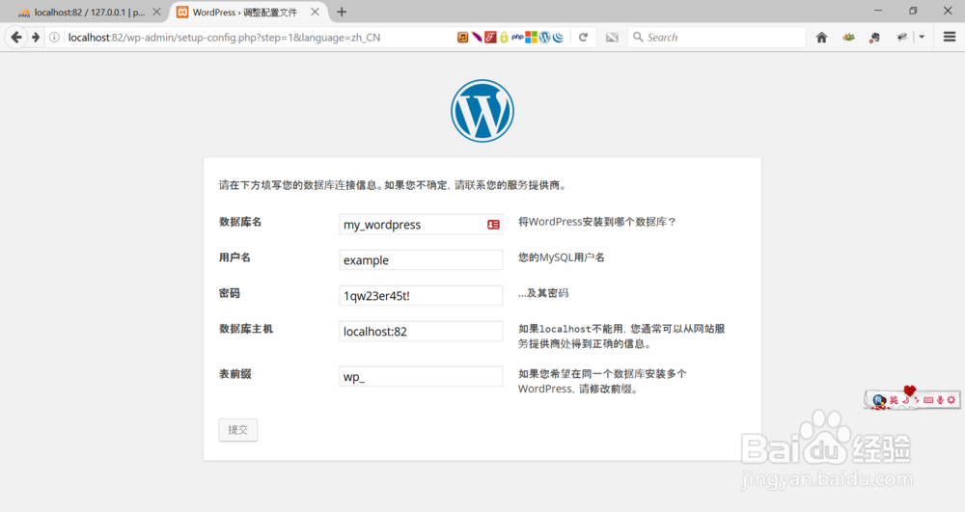Screen dimensions: 965x512
Task: Open the dropdown arrow beside insect extension
Action: click(922, 38)
